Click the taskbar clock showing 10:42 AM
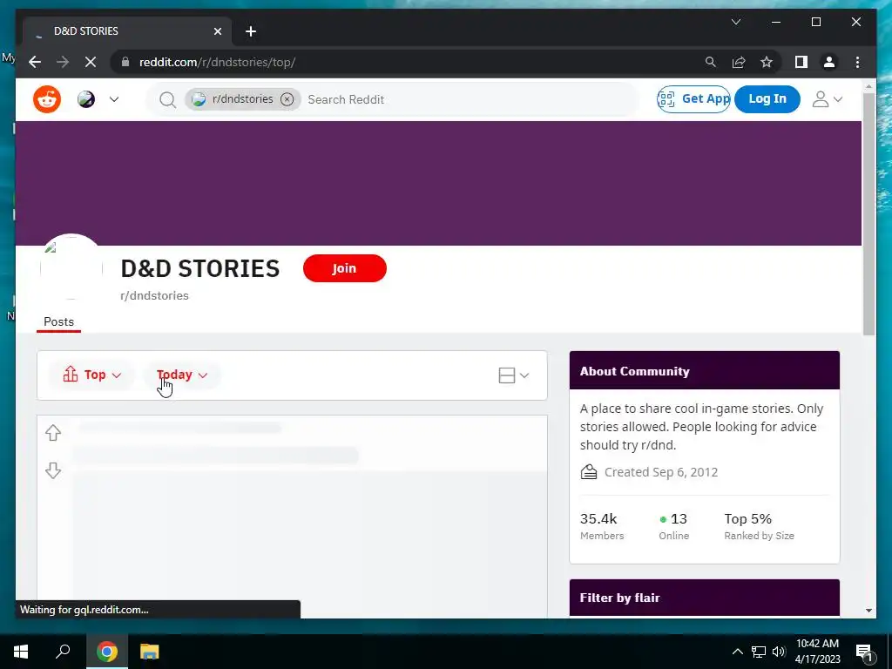Viewport: 892px width, 669px height. 817,652
